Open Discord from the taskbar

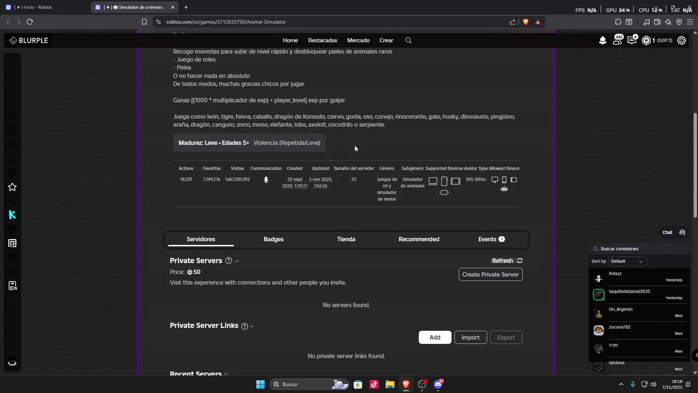(438, 384)
